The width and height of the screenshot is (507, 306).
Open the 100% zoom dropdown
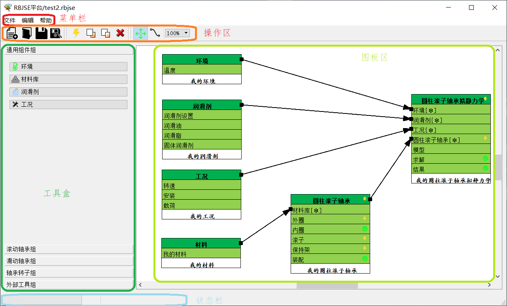tap(177, 33)
